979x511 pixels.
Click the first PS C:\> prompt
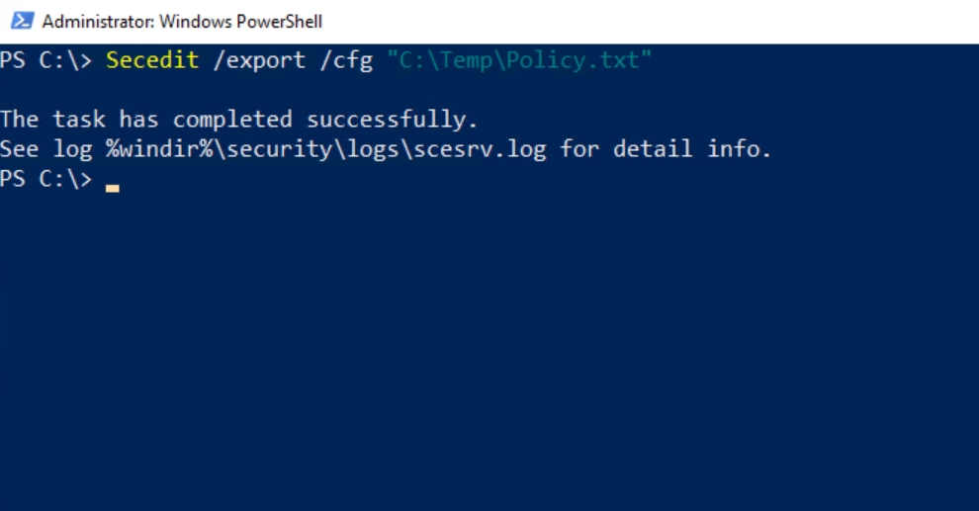tap(45, 60)
